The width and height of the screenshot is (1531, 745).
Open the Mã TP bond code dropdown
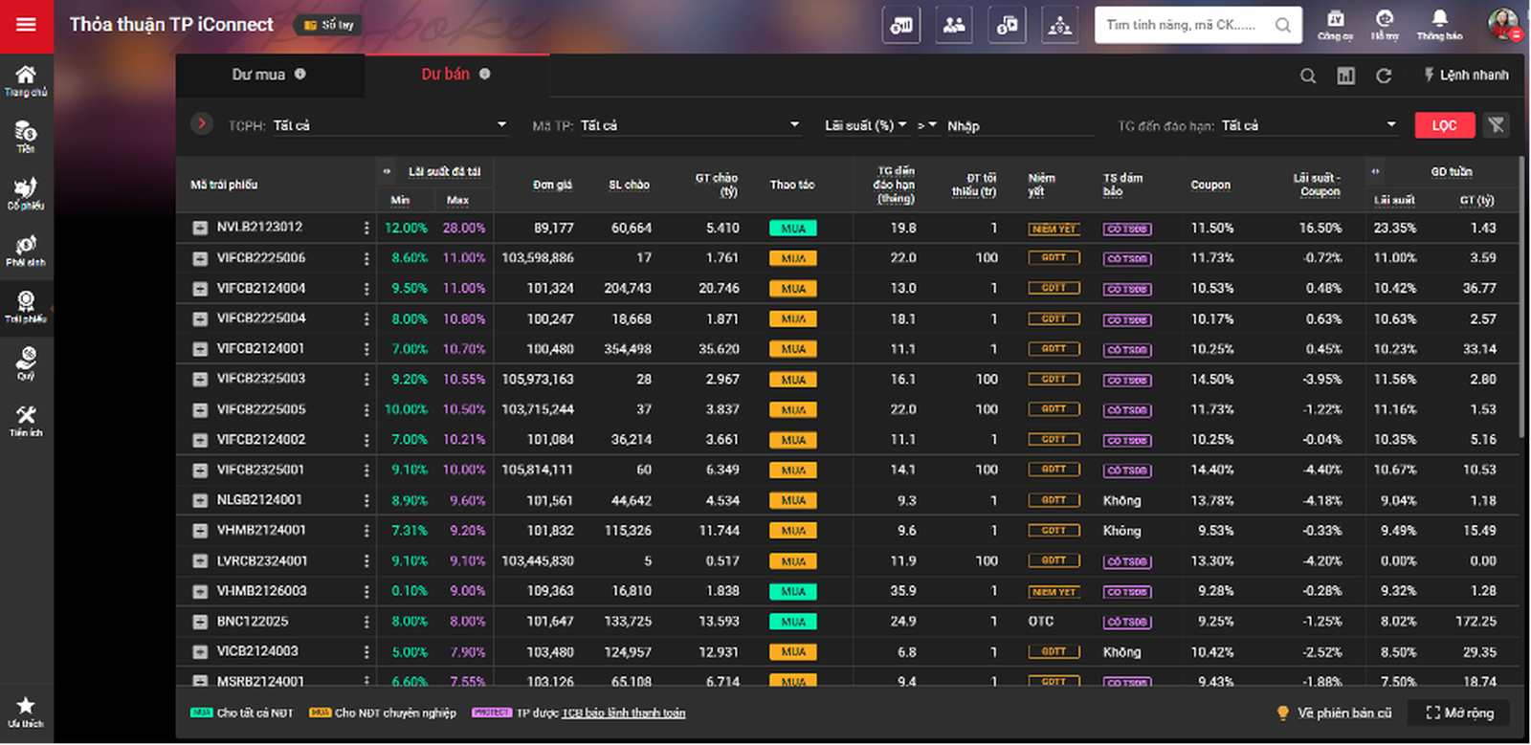pos(793,125)
